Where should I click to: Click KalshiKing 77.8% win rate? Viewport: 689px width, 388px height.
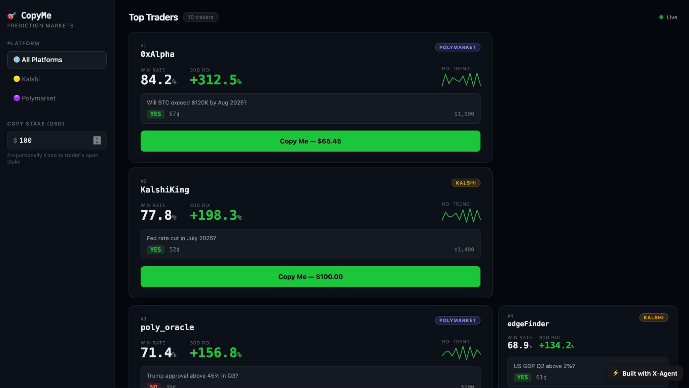click(158, 215)
